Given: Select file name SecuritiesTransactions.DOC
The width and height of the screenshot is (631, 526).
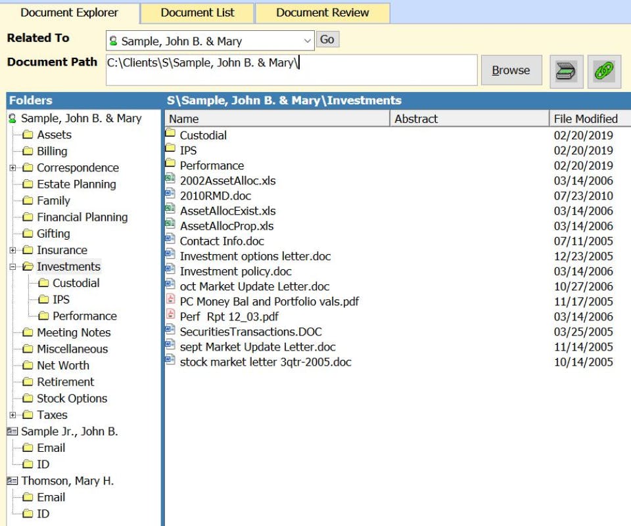Looking at the screenshot, I should (250, 332).
